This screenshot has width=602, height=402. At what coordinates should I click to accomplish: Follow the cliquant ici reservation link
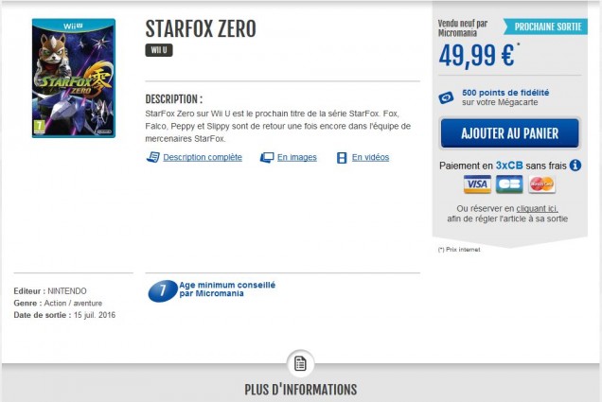tap(538, 207)
